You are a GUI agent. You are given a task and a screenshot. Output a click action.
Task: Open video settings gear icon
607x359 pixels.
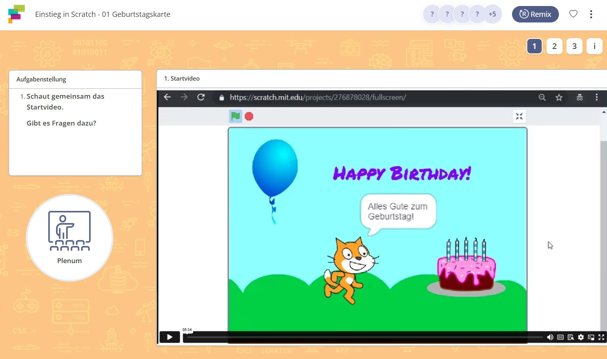point(581,337)
